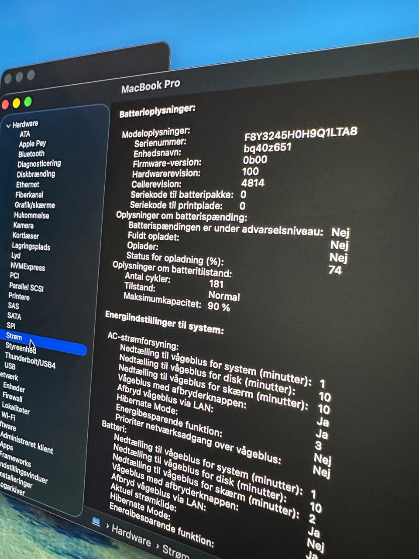
Task: Select Wi-Fi in the sidebar
Action: click(x=8, y=416)
